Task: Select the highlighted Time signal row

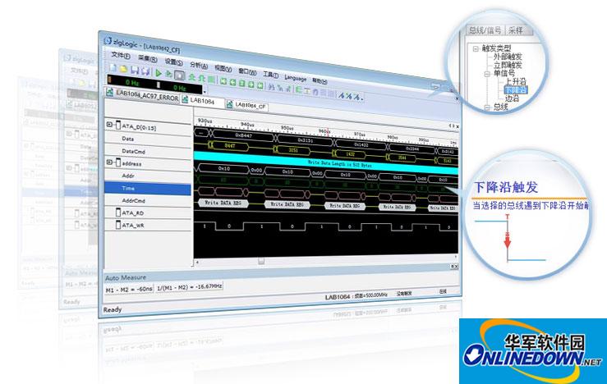Action: point(148,189)
